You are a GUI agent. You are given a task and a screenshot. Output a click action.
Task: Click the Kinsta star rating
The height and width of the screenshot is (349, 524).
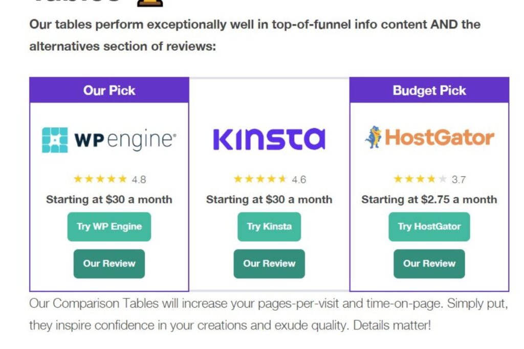pos(260,179)
